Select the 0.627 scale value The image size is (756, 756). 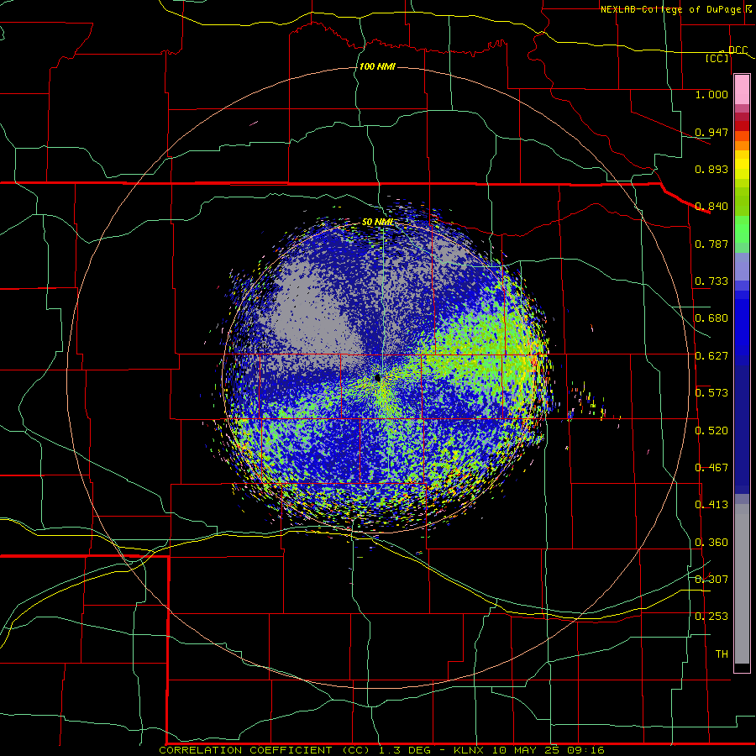click(711, 356)
